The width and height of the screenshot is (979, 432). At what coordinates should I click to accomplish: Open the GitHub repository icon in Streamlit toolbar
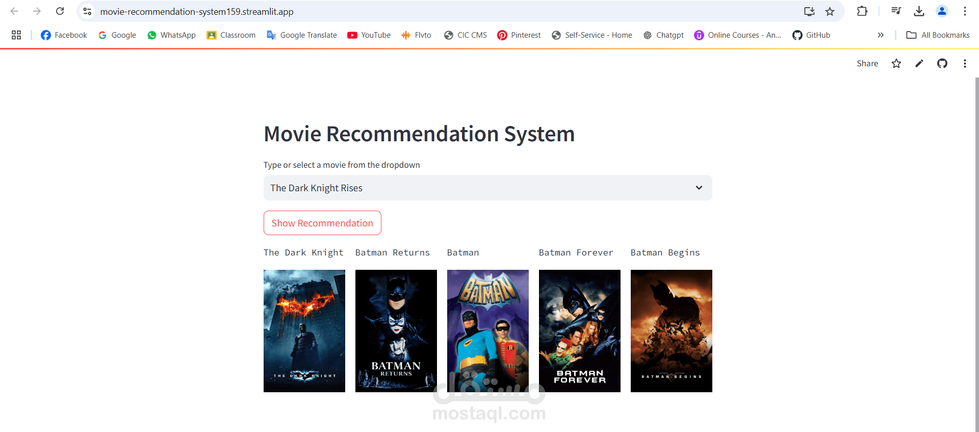(942, 63)
